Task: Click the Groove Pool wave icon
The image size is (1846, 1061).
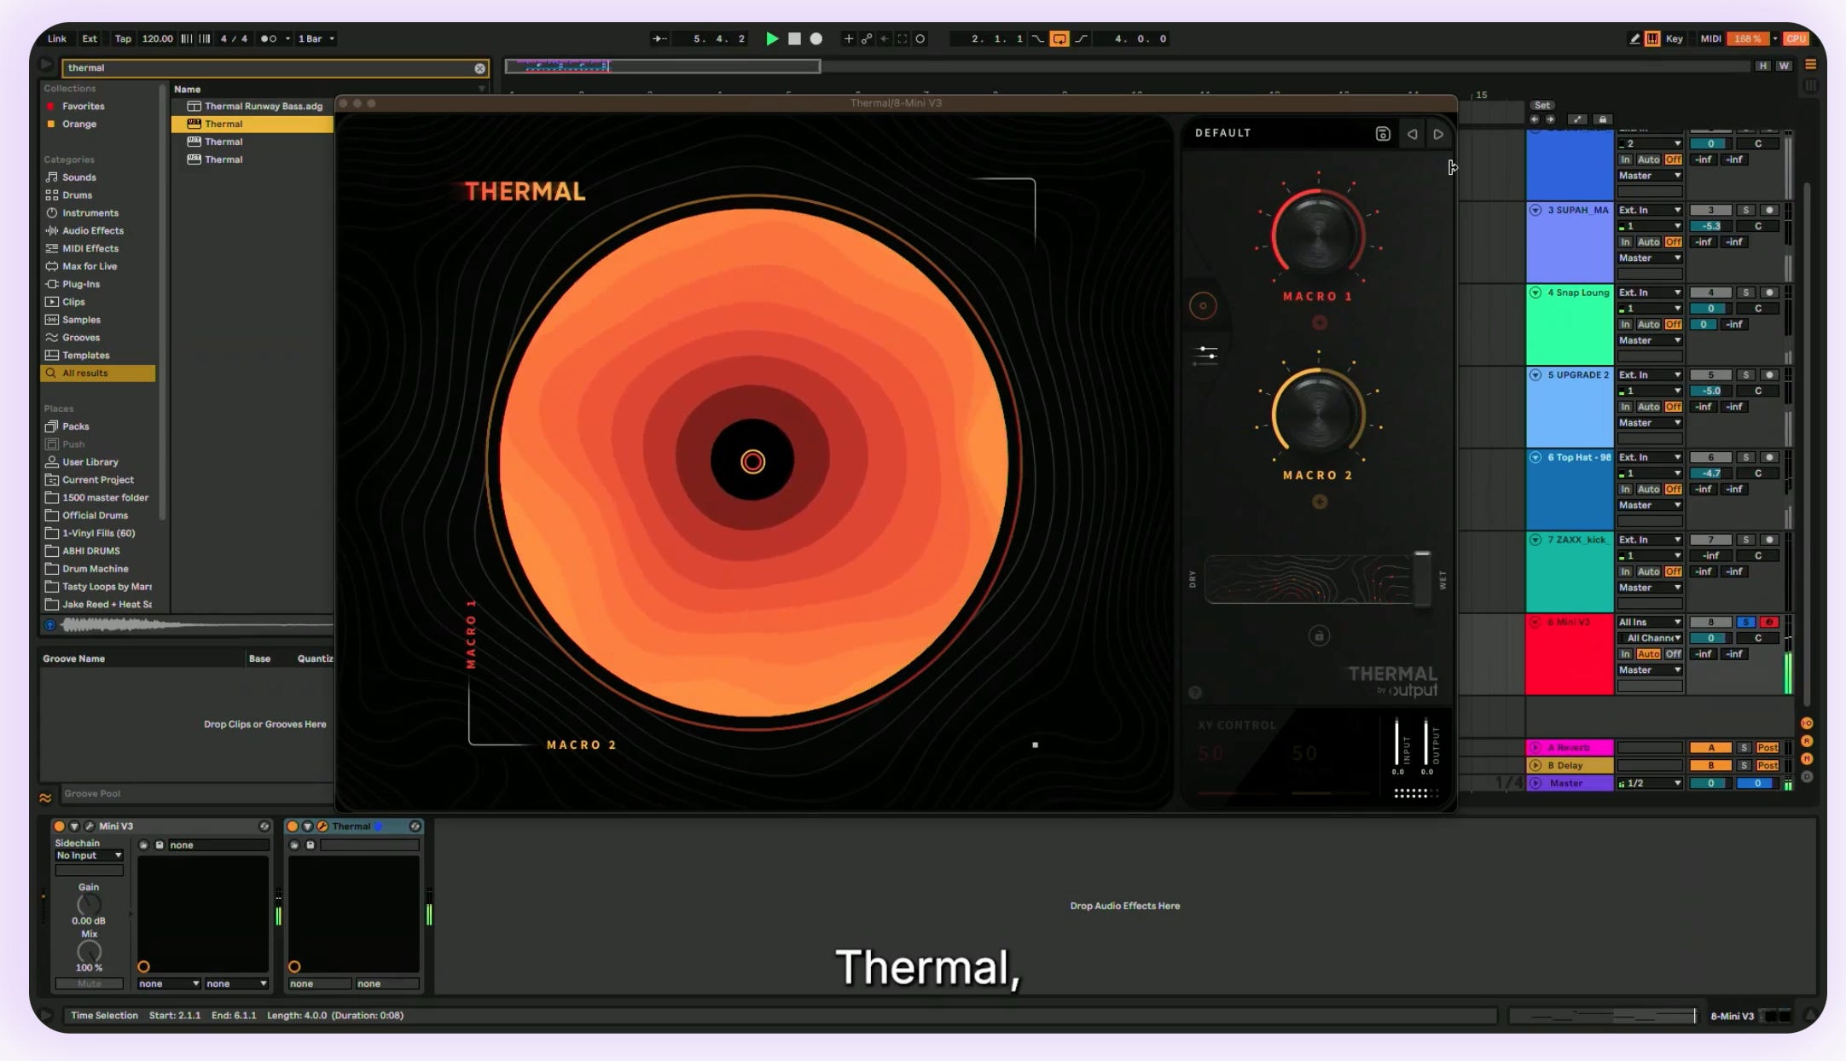Action: click(45, 798)
